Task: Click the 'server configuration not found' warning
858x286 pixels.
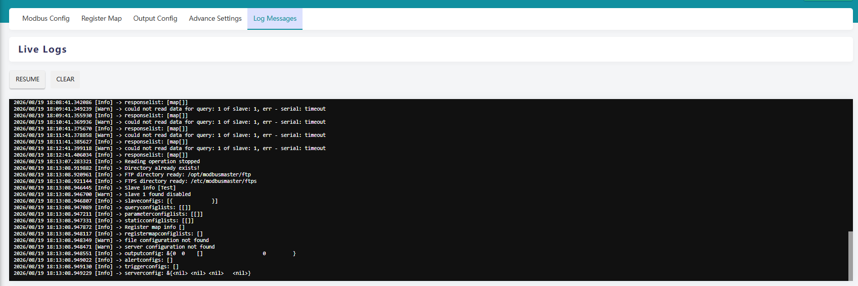Action: click(114, 247)
